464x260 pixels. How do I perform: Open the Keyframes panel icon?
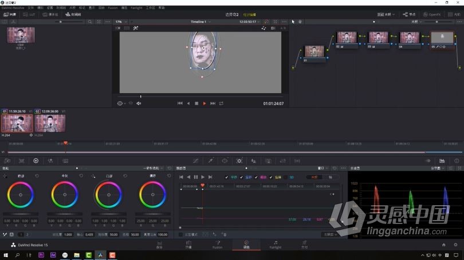(x=428, y=161)
